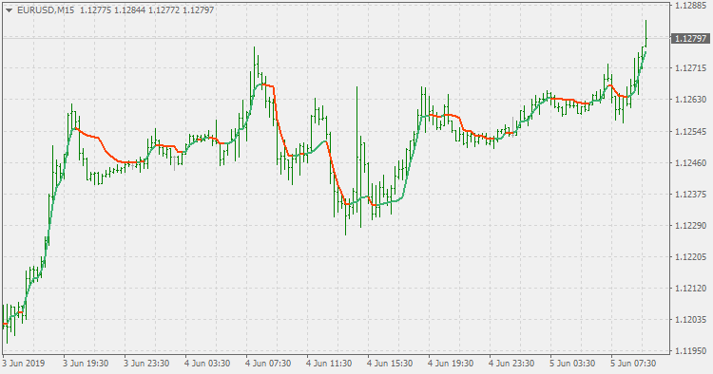Click the 1.12630 price level label
713x374 pixels.
coord(691,100)
